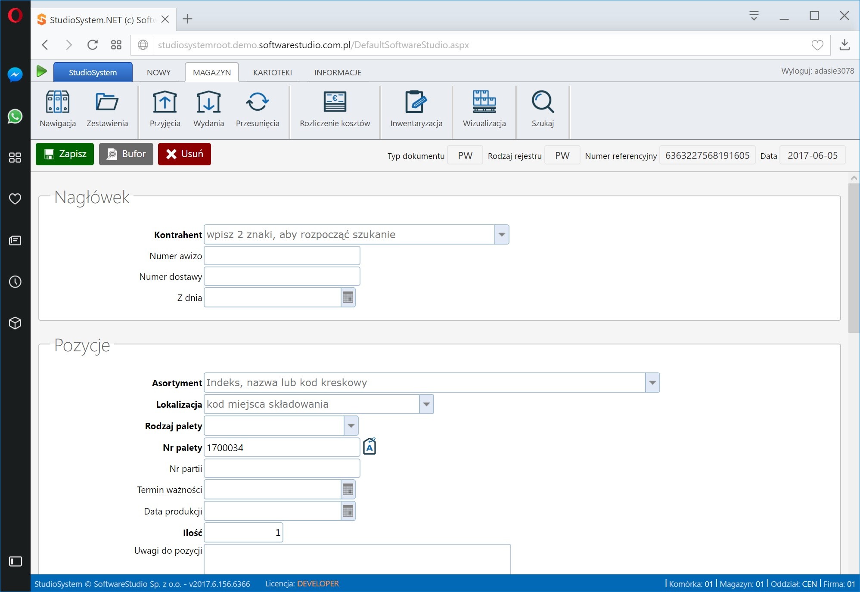Click Wyloguj: adasie3078 link

[x=817, y=71]
